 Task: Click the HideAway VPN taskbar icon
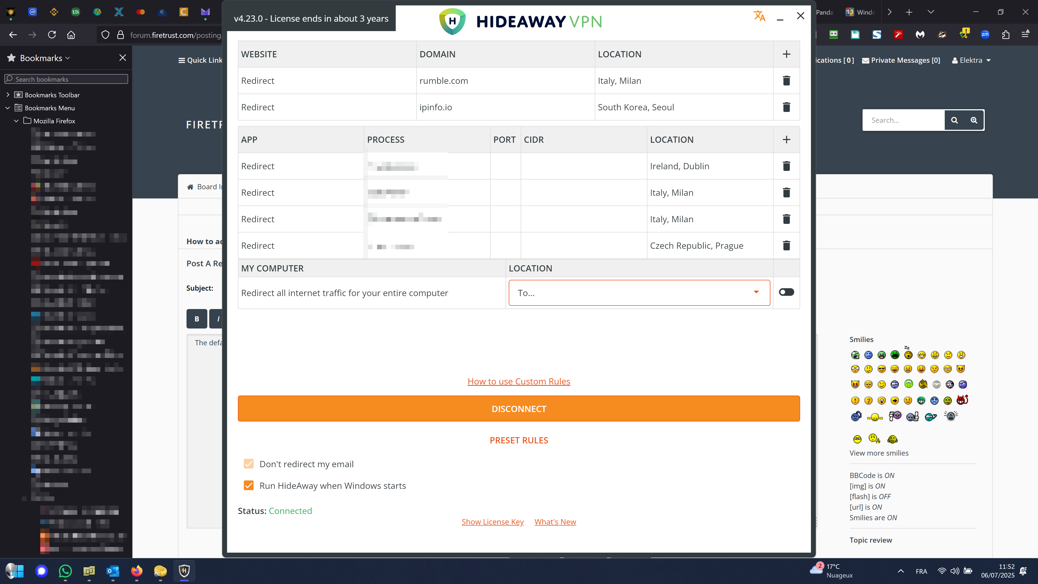tap(184, 571)
